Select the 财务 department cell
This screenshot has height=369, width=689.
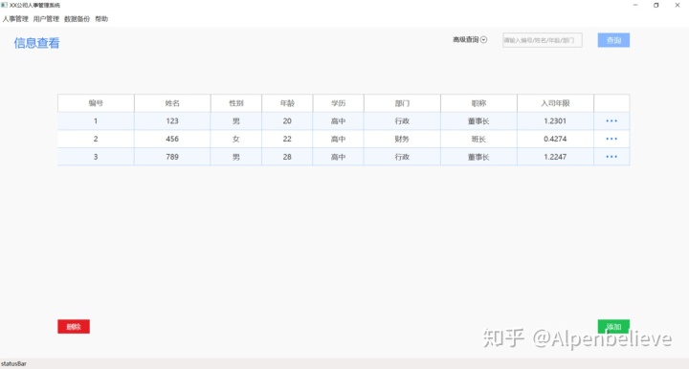coord(402,139)
